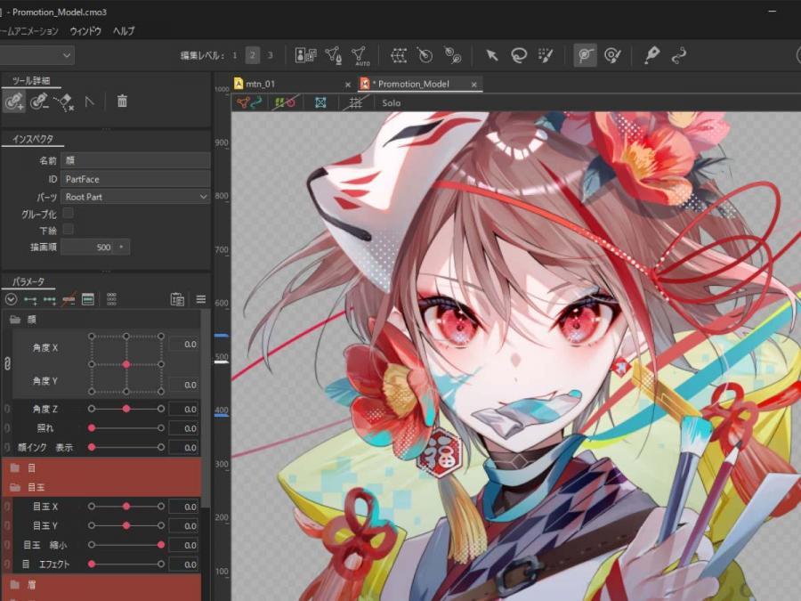
Task: Toggle the link icon beside 角度 X/Y
Action: (7, 364)
